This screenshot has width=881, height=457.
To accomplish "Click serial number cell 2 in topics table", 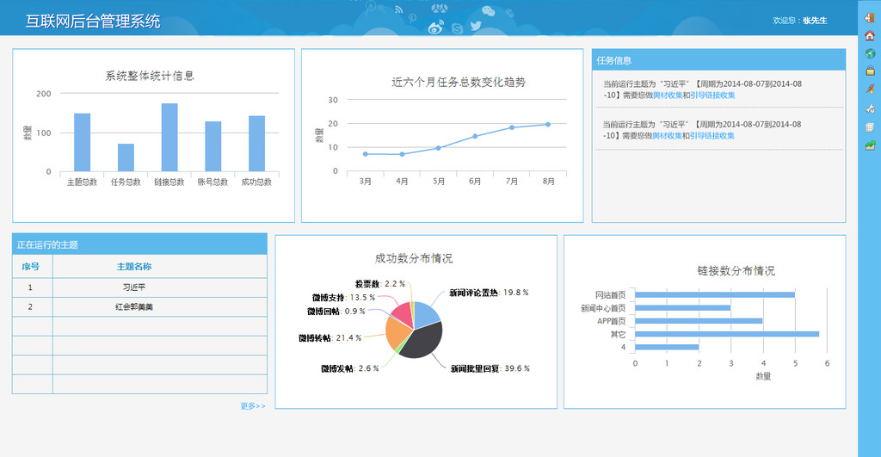I will 30,307.
